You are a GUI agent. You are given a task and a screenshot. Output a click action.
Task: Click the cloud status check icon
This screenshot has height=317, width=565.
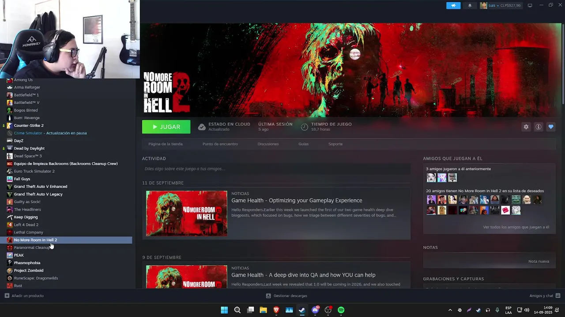[x=202, y=127]
